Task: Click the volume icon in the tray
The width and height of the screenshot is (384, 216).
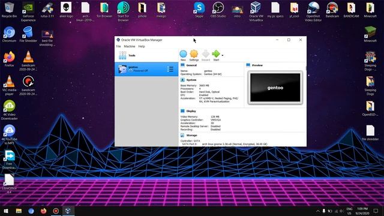Action: pyautogui.click(x=341, y=211)
